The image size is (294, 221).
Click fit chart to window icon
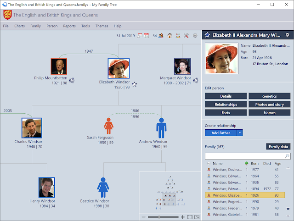coord(190,217)
